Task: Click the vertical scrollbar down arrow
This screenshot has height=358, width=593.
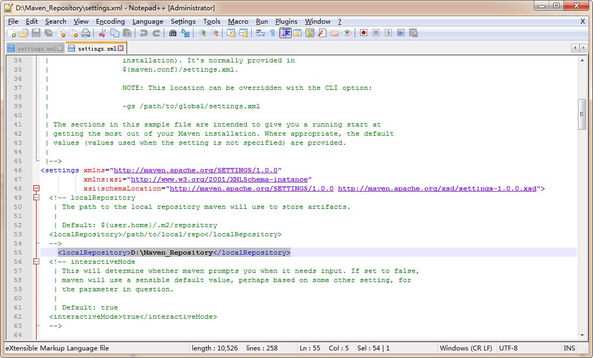Action: pyautogui.click(x=582, y=335)
